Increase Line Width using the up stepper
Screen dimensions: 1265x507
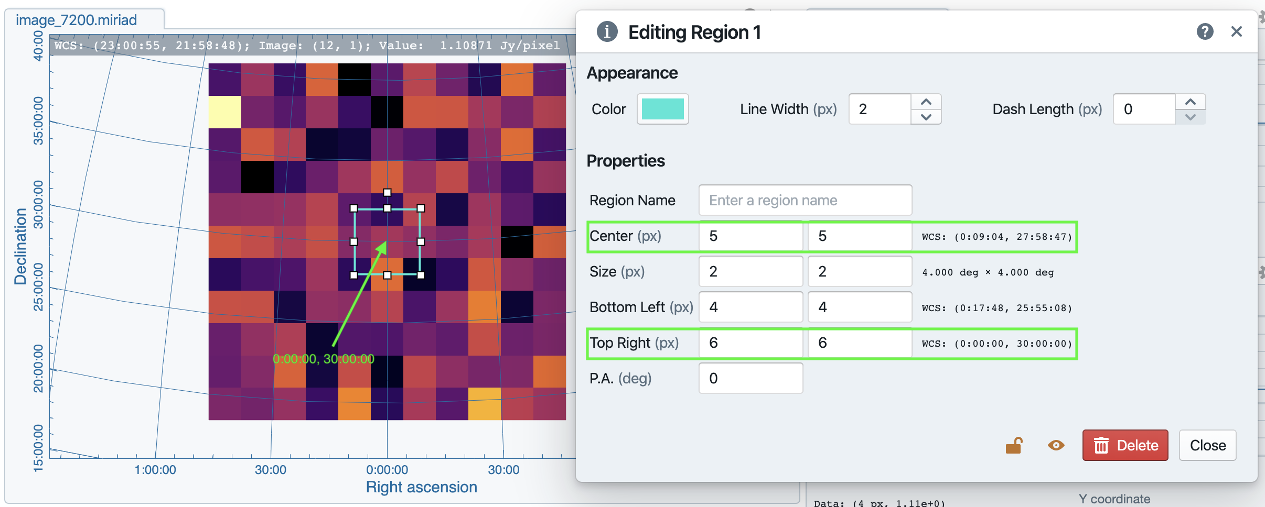click(x=926, y=101)
